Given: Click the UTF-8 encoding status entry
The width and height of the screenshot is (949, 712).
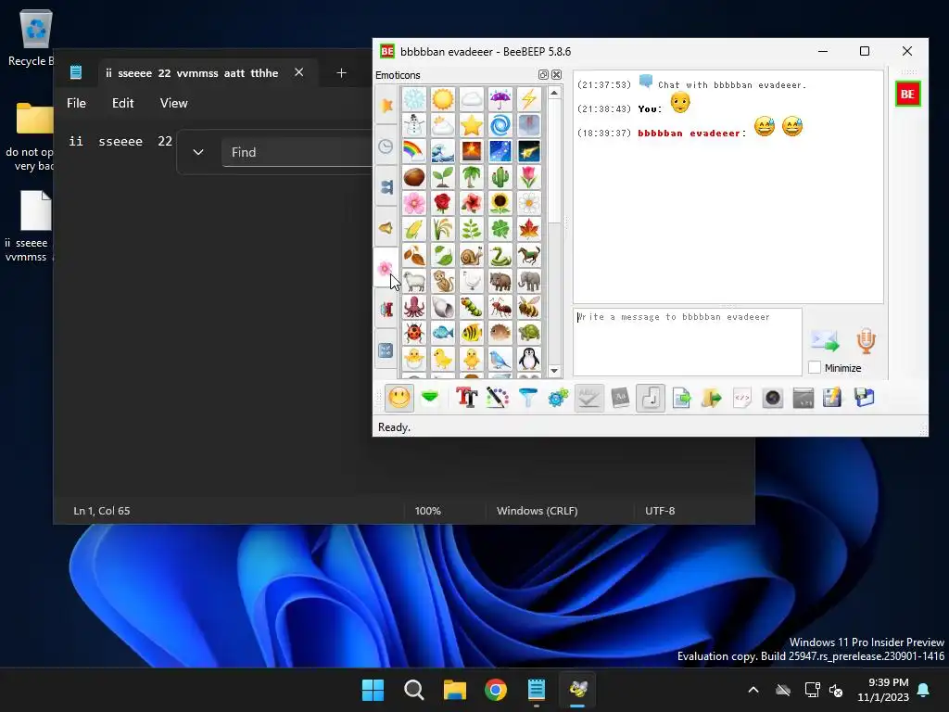Looking at the screenshot, I should point(660,511).
